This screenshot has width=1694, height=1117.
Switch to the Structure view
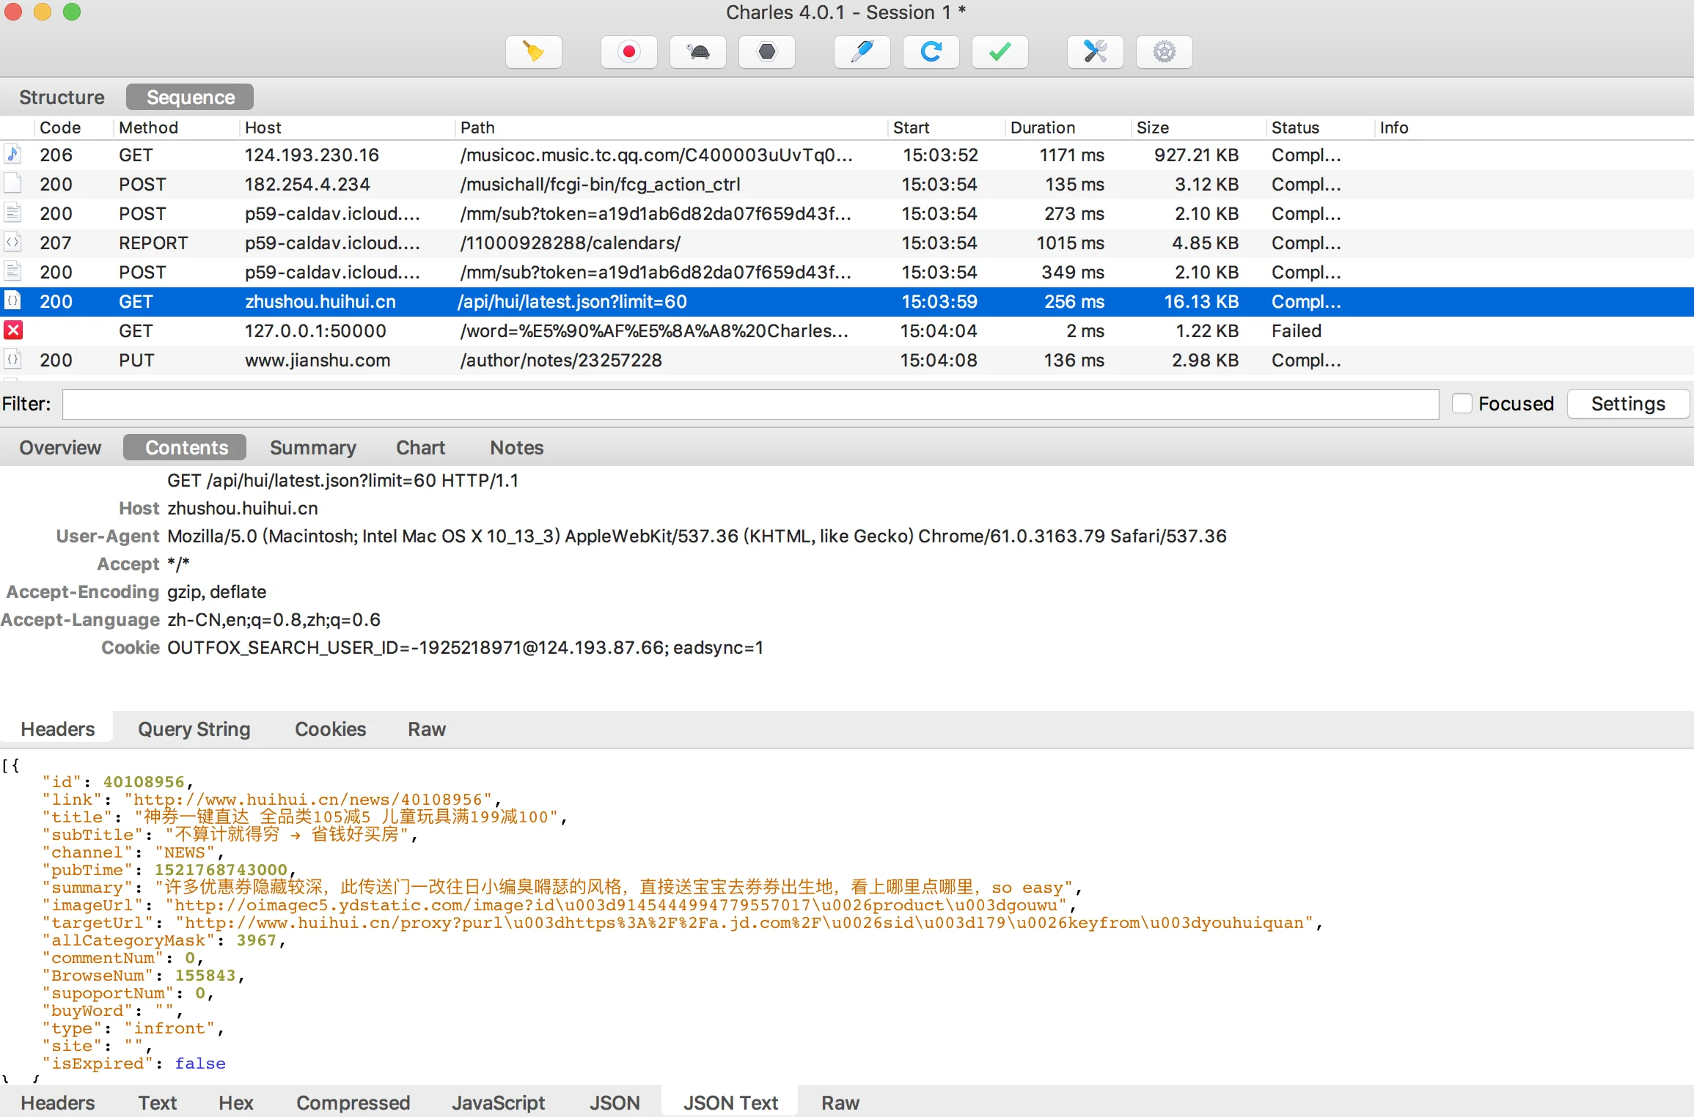[62, 97]
